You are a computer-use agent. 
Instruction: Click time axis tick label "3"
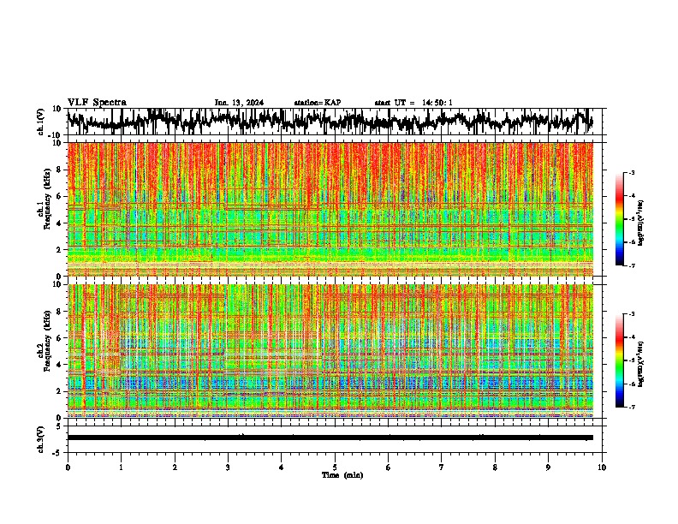(x=228, y=467)
